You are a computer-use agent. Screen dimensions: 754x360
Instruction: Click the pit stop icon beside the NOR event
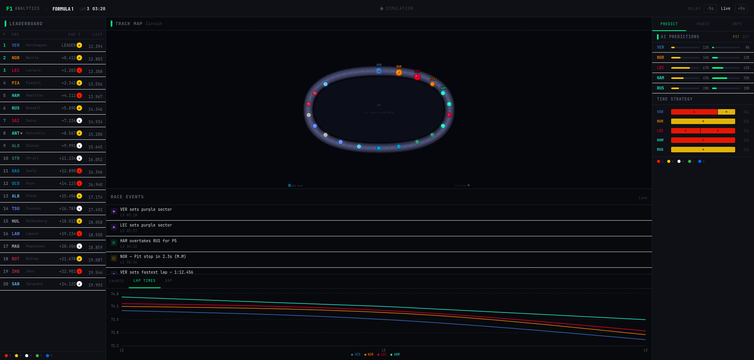[x=114, y=258]
